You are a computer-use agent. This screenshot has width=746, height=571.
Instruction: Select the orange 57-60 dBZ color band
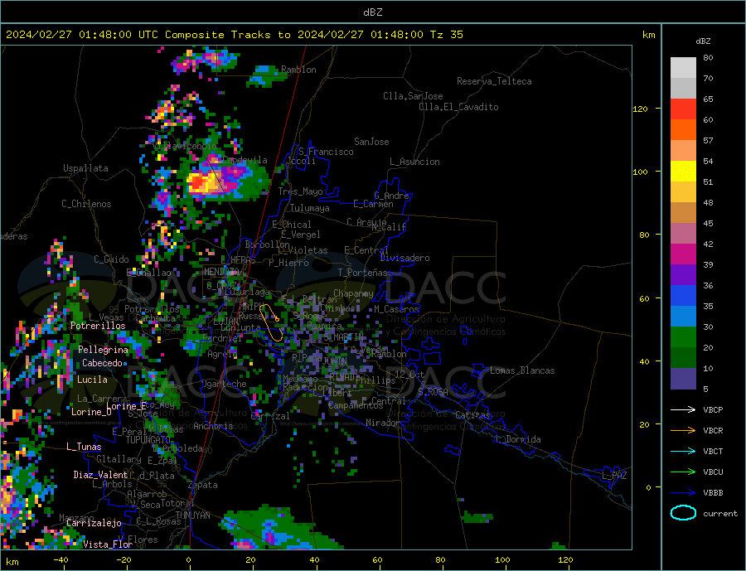click(683, 130)
